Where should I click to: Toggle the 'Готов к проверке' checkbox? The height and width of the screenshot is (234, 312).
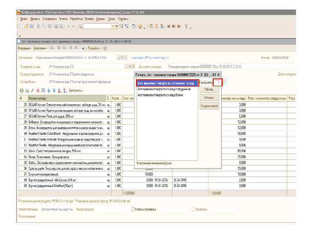[133, 210]
